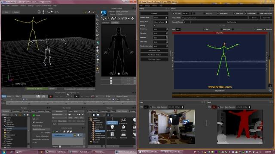The height and width of the screenshot is (154, 275).
Task: Switch to the FCurves tab in Navigator
Action: [25, 111]
